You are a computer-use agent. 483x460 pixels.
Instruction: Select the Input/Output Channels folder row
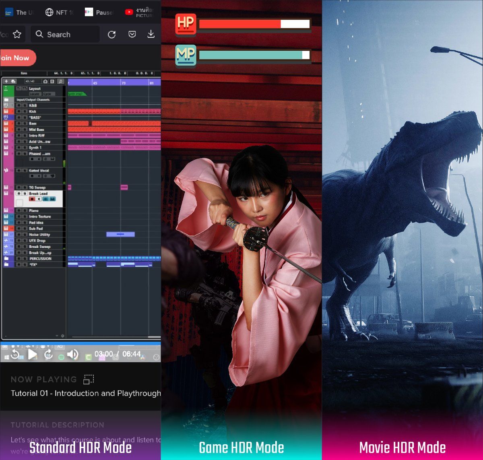(34, 100)
